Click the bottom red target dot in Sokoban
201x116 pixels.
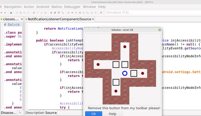coord(116,91)
